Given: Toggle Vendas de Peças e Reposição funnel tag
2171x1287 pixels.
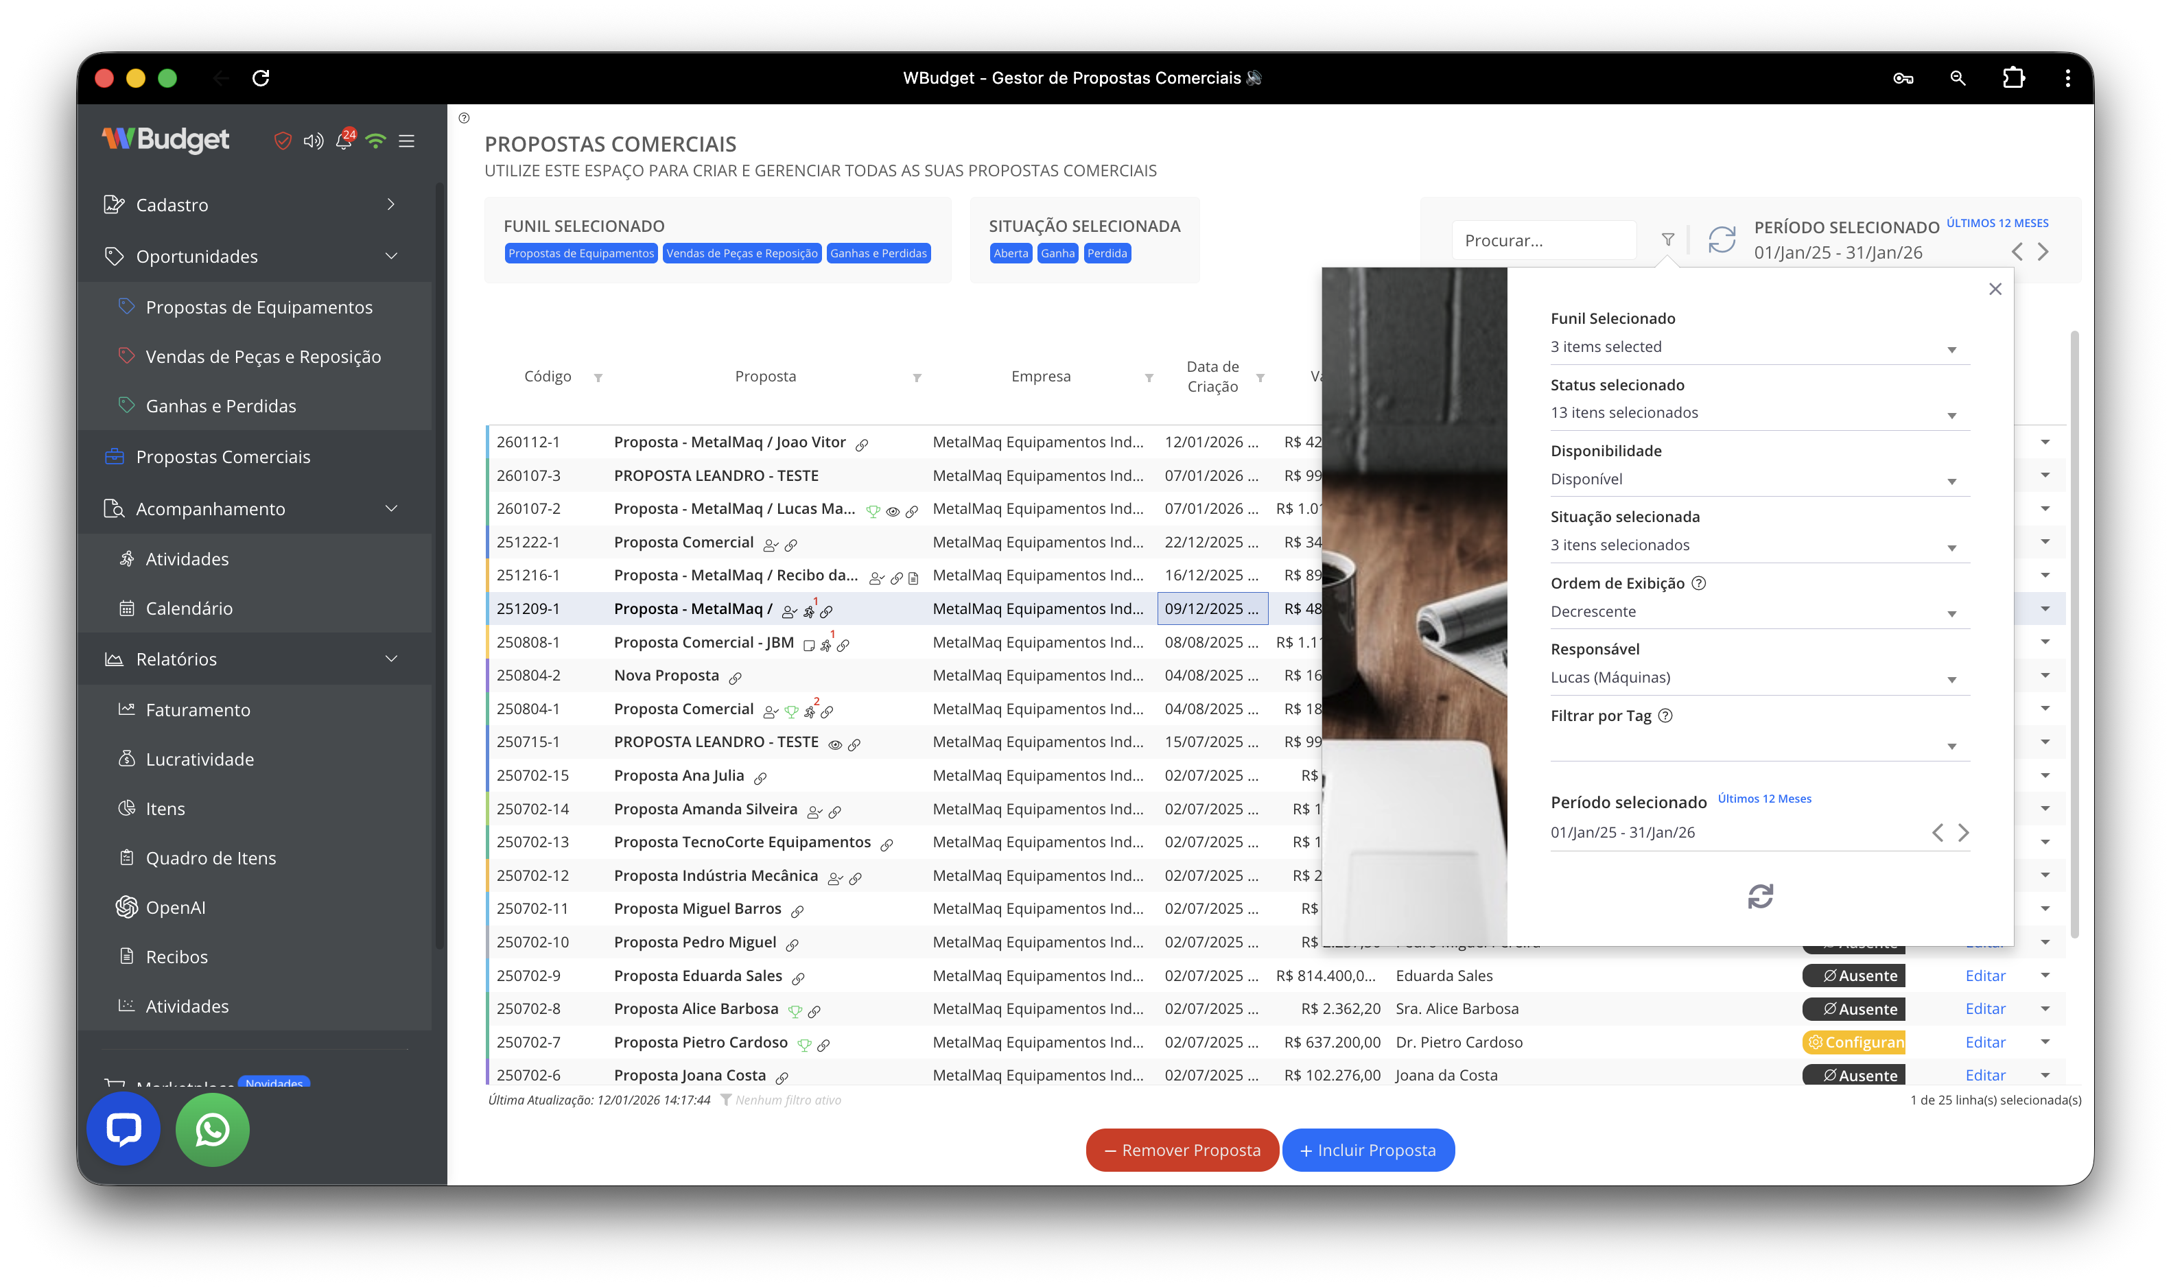Looking at the screenshot, I should click(x=742, y=253).
